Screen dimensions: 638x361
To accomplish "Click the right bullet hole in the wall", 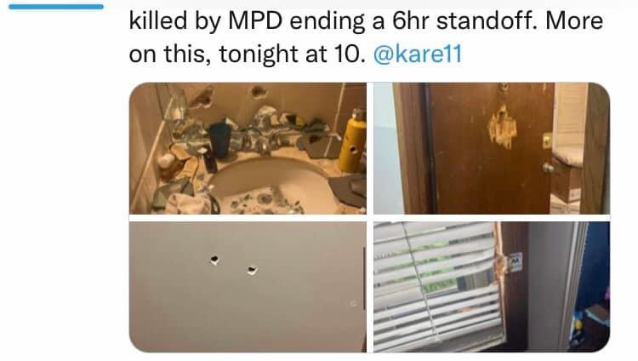I will coord(252,270).
